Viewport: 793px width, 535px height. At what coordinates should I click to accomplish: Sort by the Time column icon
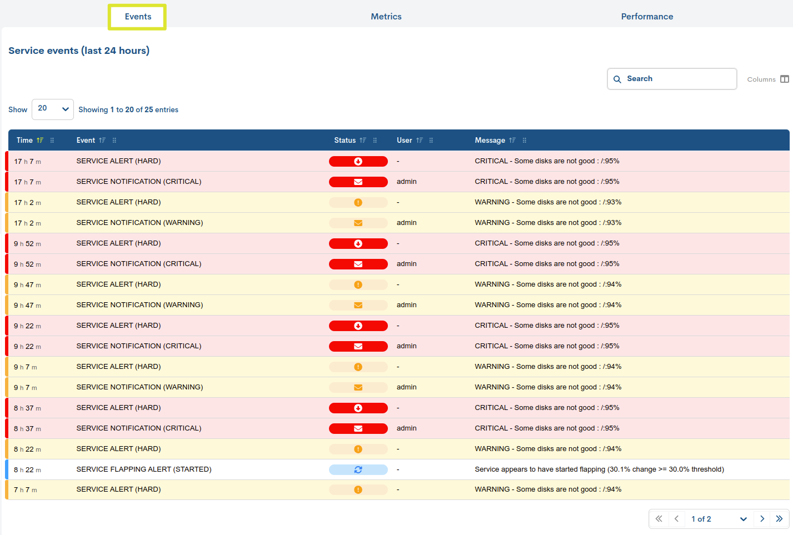tap(40, 141)
